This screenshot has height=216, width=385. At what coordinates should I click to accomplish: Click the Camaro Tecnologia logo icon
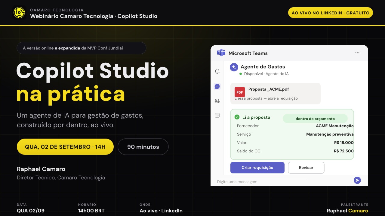19,13
